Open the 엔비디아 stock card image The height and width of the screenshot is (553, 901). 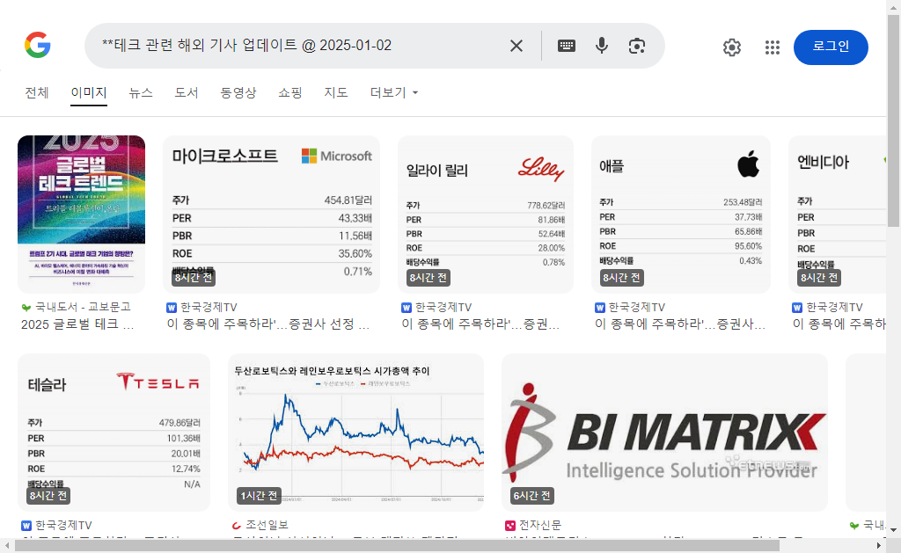pos(838,215)
